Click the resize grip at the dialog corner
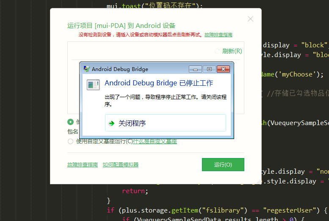The image size is (329, 221). click(260, 182)
